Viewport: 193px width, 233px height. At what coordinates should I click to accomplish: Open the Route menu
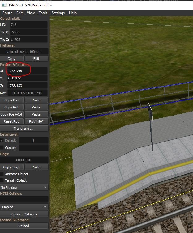[x=7, y=13]
